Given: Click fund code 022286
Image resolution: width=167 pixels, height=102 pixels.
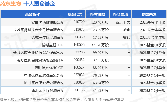Looking at the screenshot, I should click(x=79, y=52).
